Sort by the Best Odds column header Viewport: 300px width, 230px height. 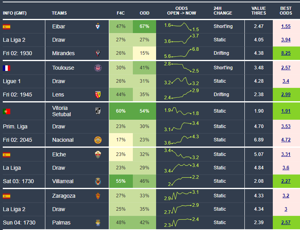[x=286, y=11]
